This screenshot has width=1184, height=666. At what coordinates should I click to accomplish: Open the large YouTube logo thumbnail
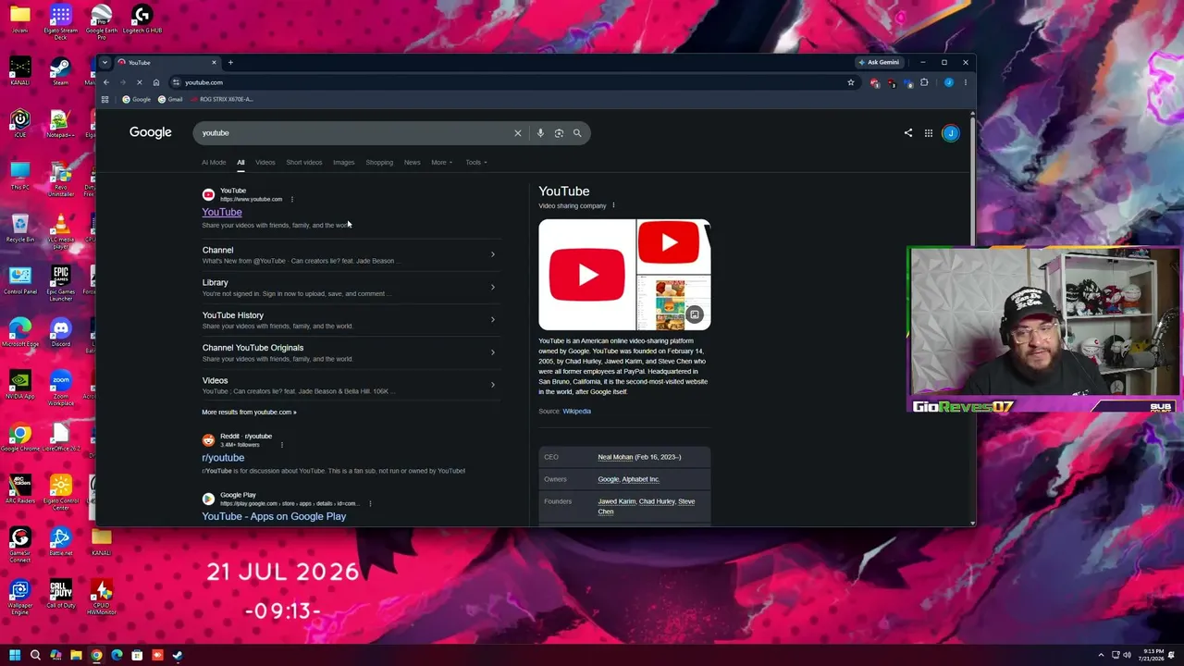pyautogui.click(x=586, y=275)
